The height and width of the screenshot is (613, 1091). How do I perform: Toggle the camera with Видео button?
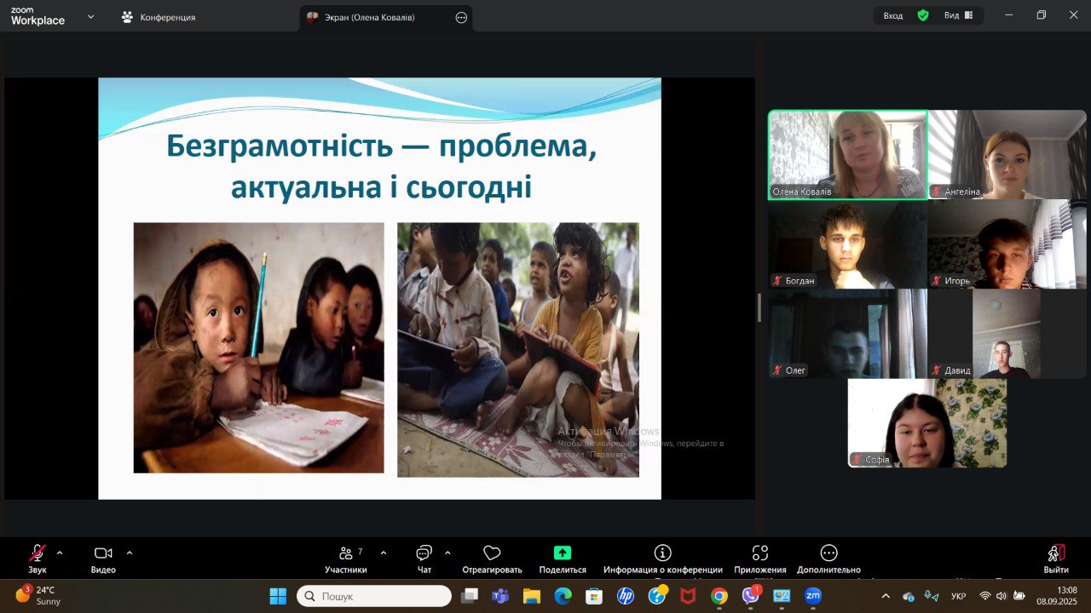pyautogui.click(x=103, y=553)
